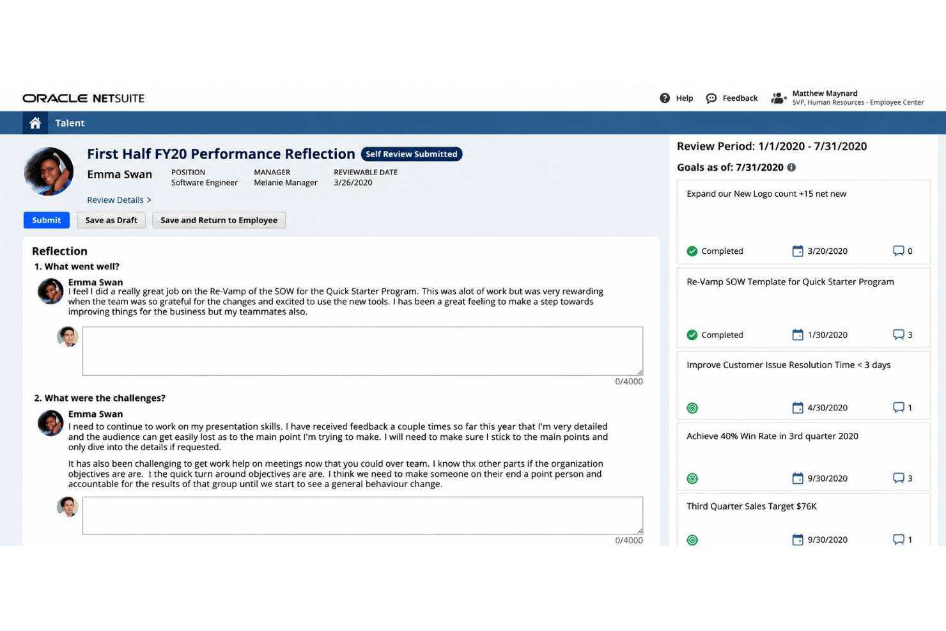Click calendar icon on Achieve 40% Win Rate goal
946x631 pixels.
798,478
